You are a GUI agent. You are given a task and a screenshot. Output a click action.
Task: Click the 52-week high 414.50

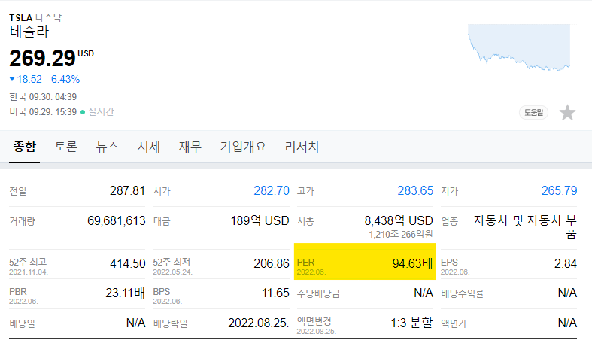128,263
